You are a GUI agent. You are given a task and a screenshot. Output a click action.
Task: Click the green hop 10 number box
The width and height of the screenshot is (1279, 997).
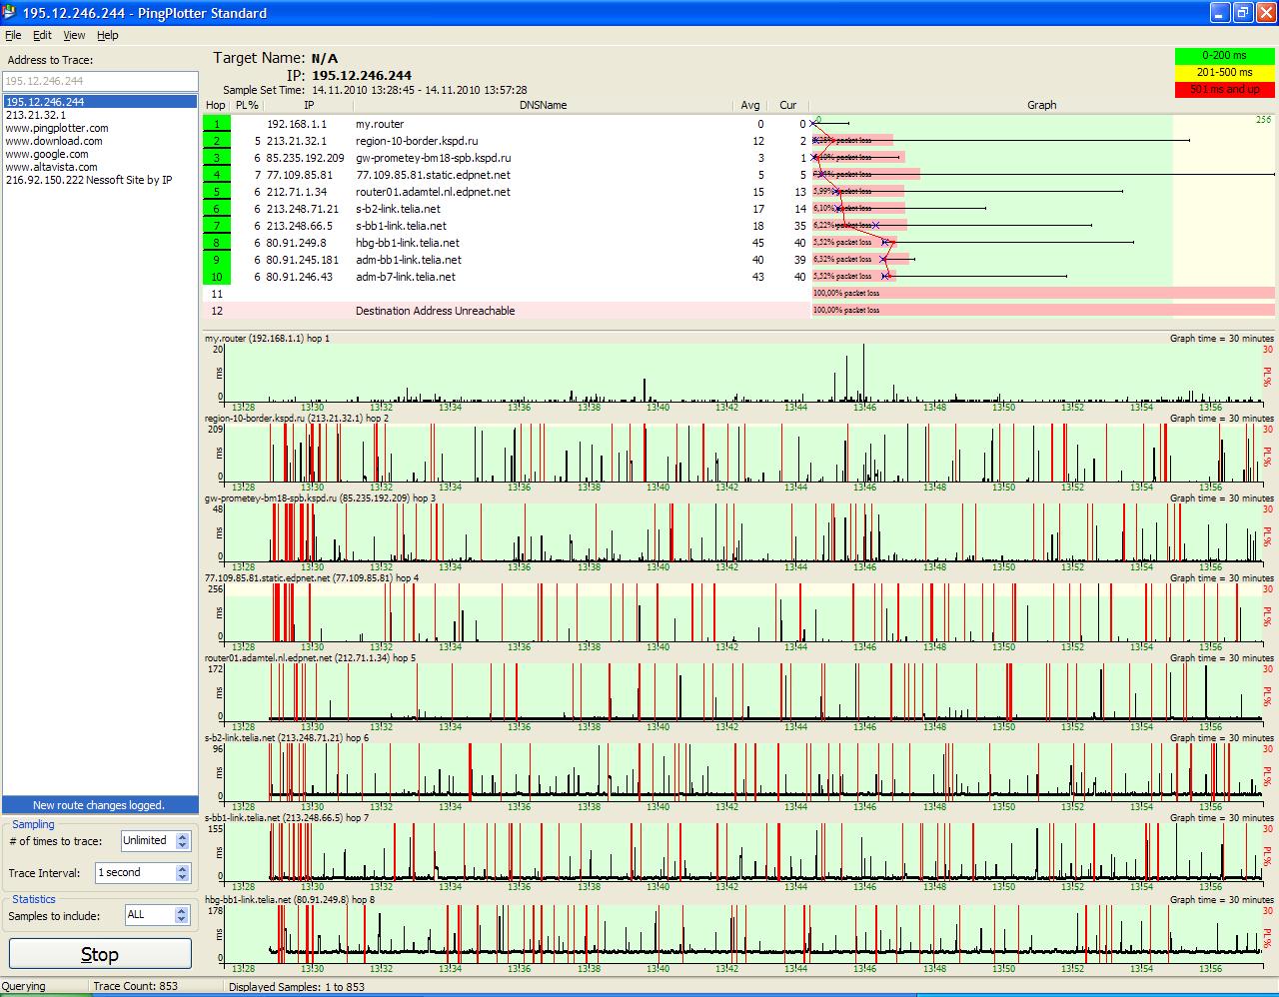coord(217,277)
